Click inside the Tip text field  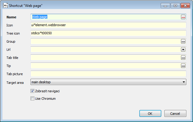pyautogui.click(x=106, y=66)
